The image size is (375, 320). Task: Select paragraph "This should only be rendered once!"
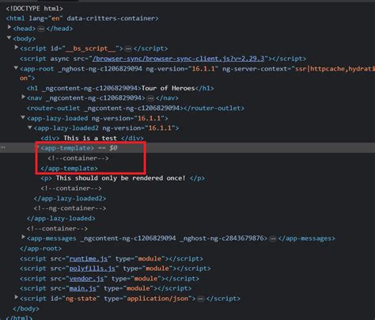[x=123, y=178]
